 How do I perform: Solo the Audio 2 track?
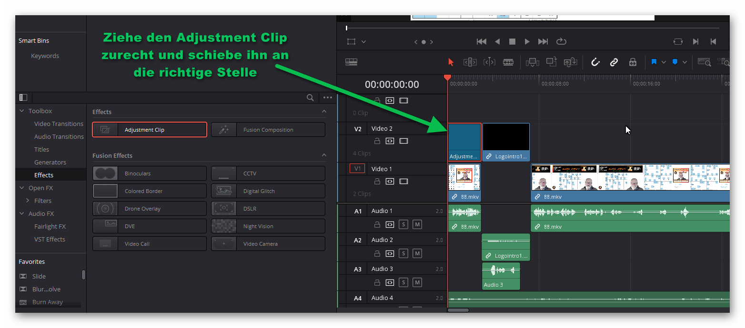click(x=403, y=253)
